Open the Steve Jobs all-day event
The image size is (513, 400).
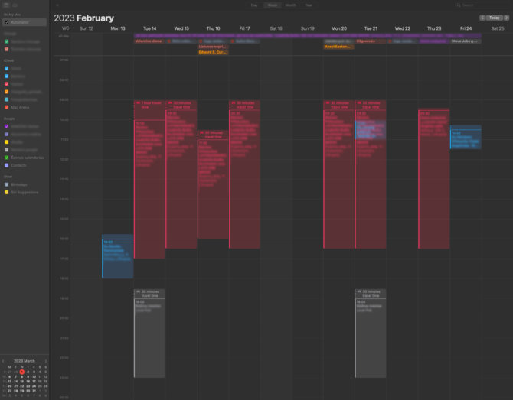466,41
